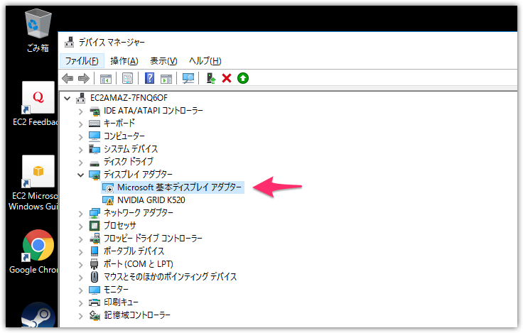Click the update driver software icon
The width and height of the screenshot is (523, 333).
click(211, 78)
